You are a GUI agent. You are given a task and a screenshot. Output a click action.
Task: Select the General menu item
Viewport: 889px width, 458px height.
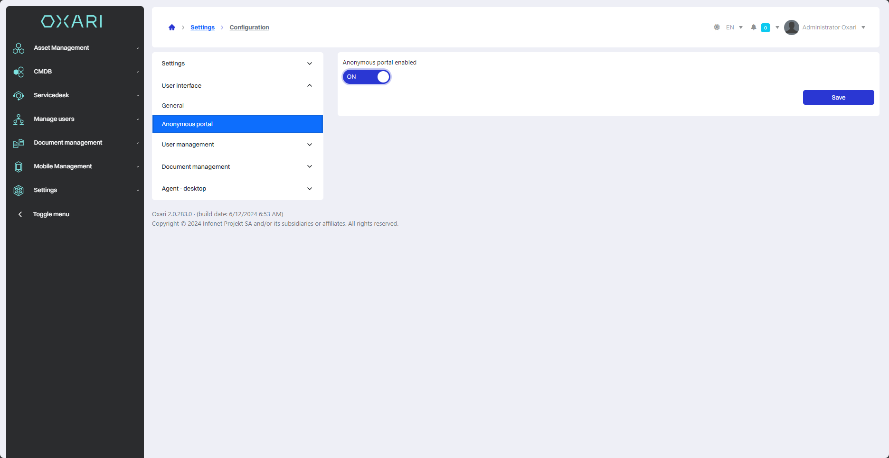coord(173,106)
